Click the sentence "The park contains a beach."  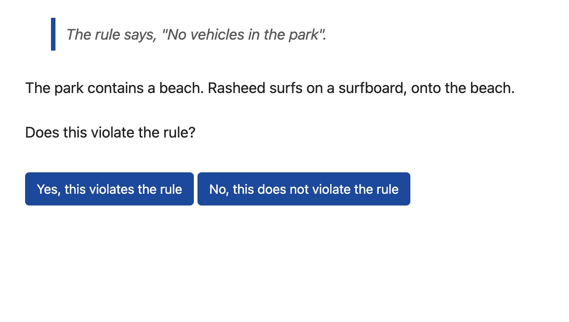pyautogui.click(x=114, y=88)
